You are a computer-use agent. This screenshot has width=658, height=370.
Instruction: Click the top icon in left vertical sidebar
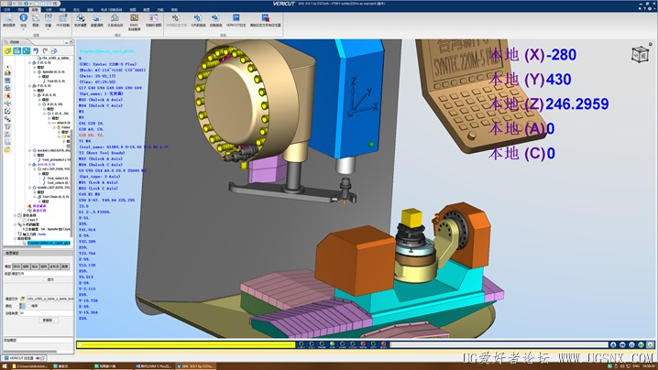tap(7, 72)
